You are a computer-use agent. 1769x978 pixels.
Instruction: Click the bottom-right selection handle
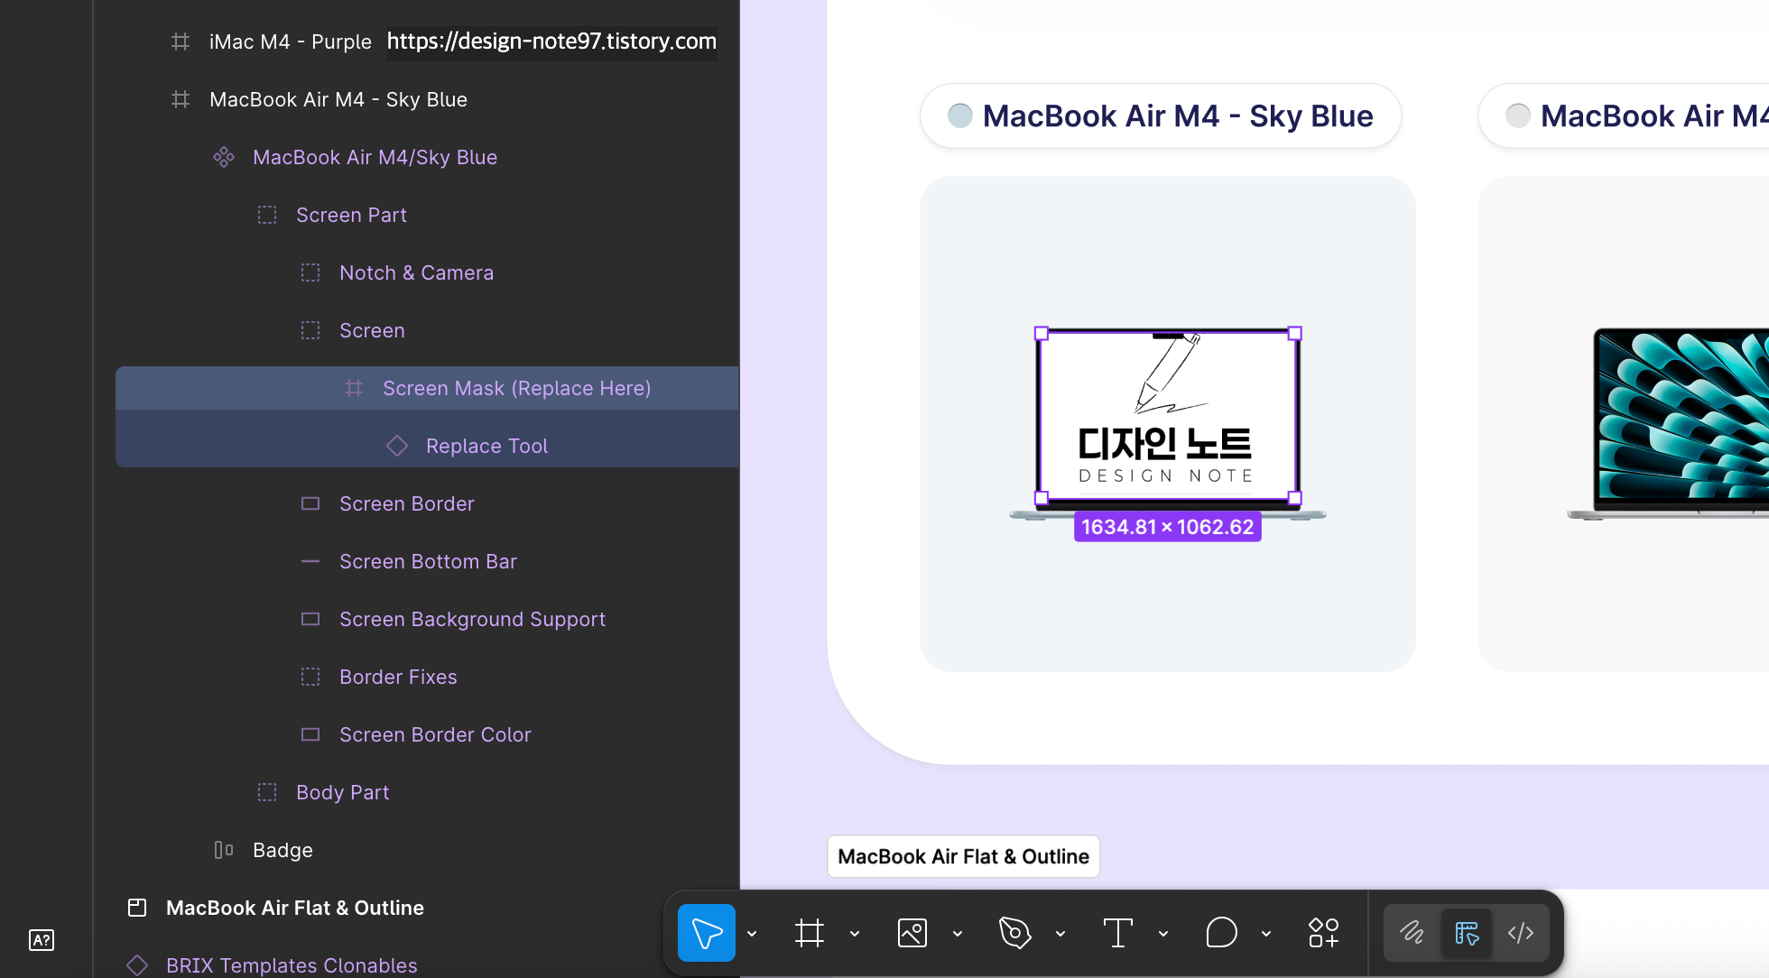point(1294,498)
